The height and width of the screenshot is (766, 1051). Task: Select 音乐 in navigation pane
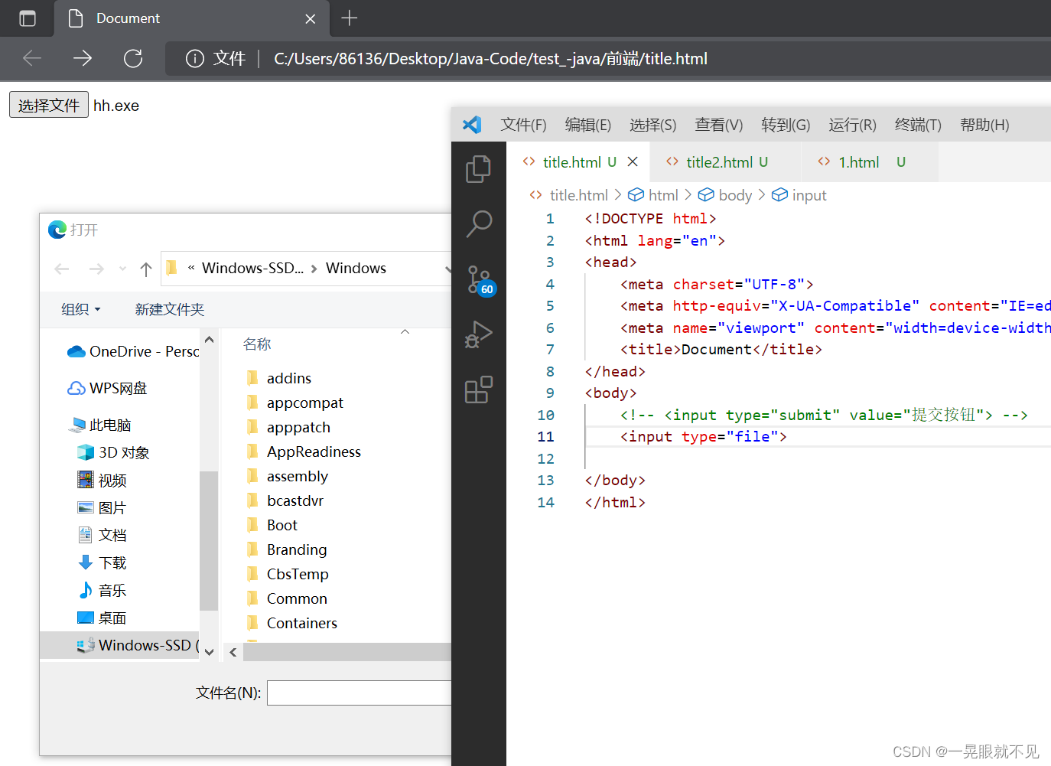pyautogui.click(x=102, y=590)
